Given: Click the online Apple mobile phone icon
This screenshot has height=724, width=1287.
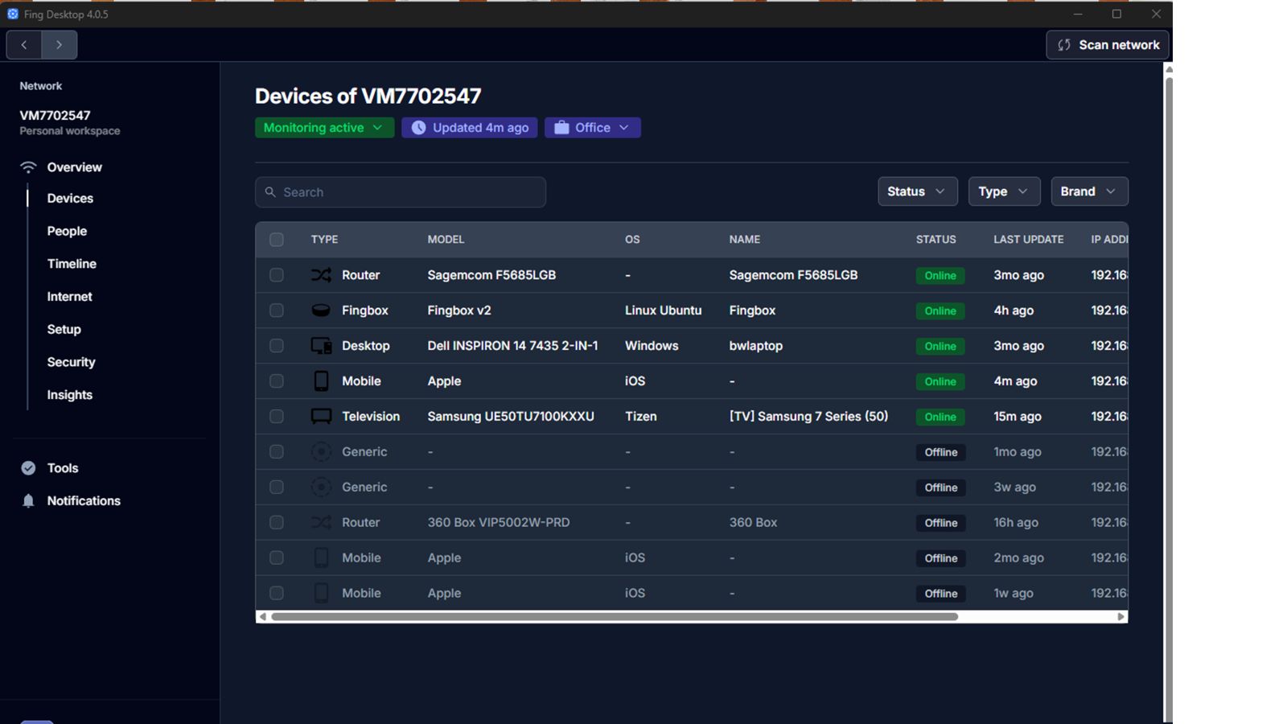Looking at the screenshot, I should pos(321,381).
